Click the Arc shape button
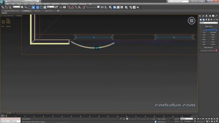This screenshot has height=123, width=219. point(204,37)
